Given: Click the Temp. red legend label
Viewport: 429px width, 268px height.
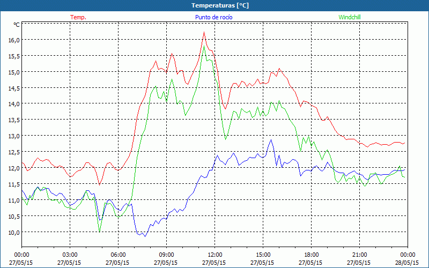Looking at the screenshot, I should (78, 17).
